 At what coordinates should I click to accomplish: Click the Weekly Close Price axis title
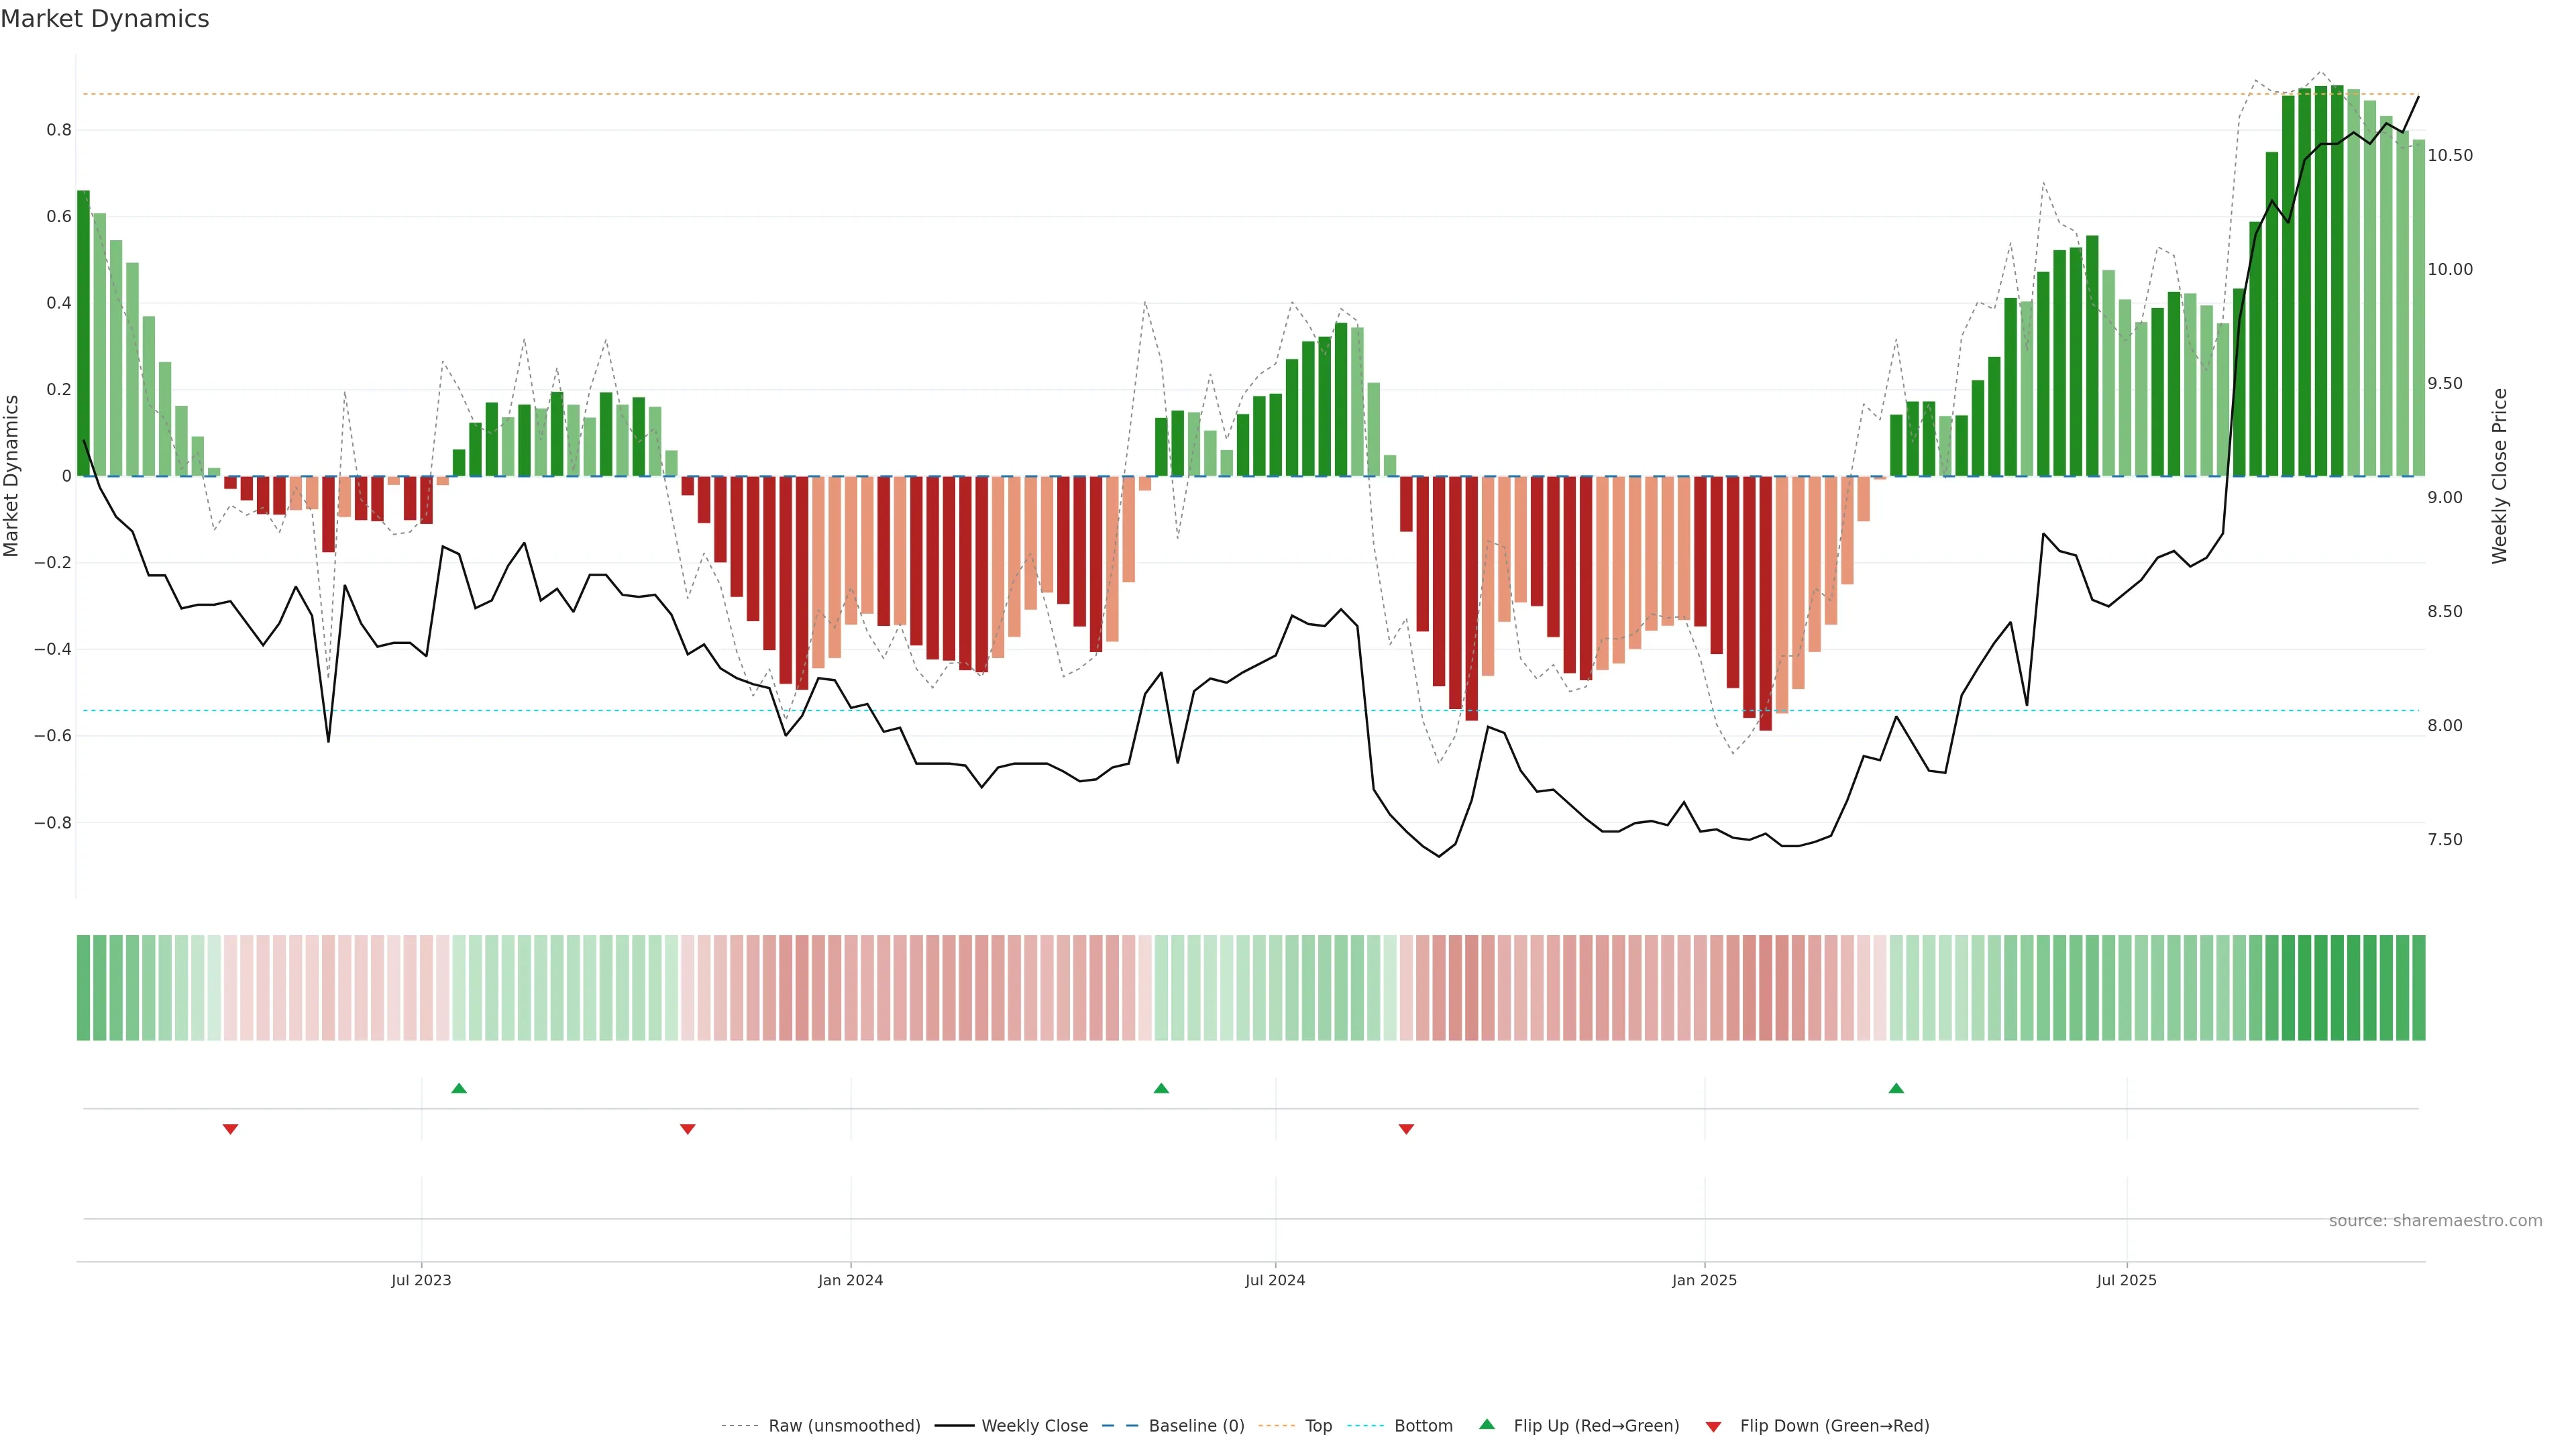pyautogui.click(x=2499, y=476)
